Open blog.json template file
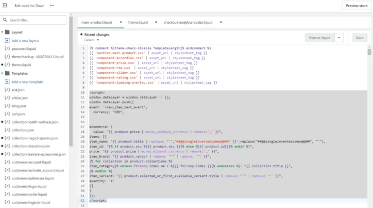The image size is (373, 208). [x=19, y=106]
